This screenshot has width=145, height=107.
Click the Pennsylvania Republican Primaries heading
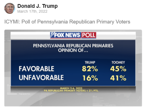pyautogui.click(x=73, y=46)
